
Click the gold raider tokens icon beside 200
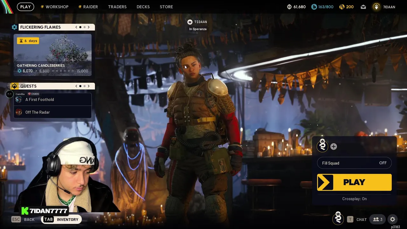click(342, 7)
